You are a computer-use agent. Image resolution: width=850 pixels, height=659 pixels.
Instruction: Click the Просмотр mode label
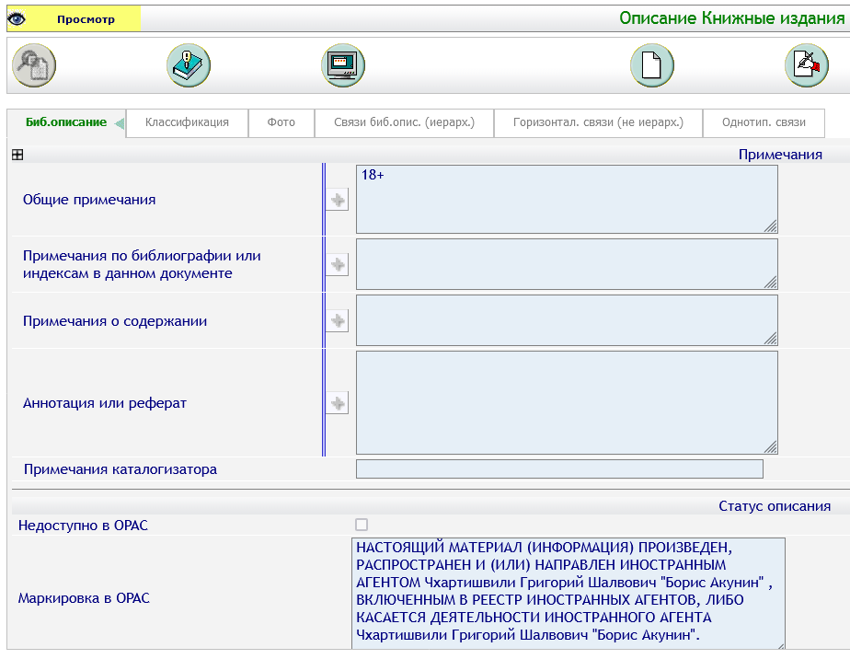point(86,19)
